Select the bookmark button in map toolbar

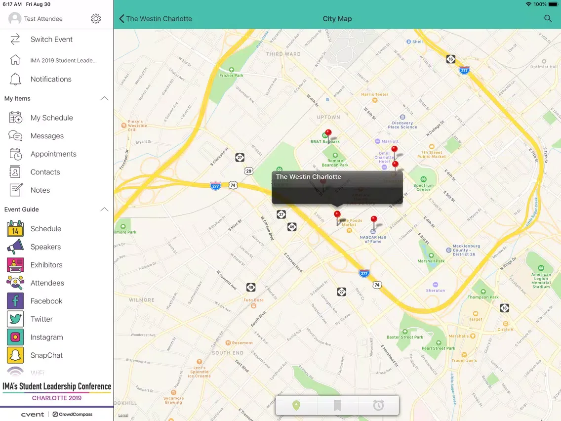tap(337, 405)
